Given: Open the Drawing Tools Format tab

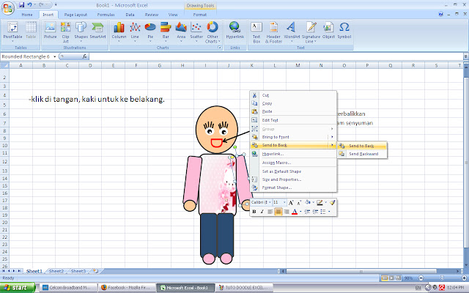Looking at the screenshot, I should pyautogui.click(x=200, y=15).
